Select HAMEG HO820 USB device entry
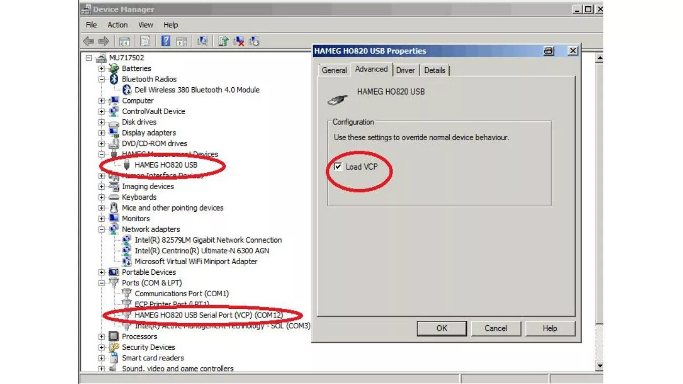The width and height of the screenshot is (683, 384). 166,165
